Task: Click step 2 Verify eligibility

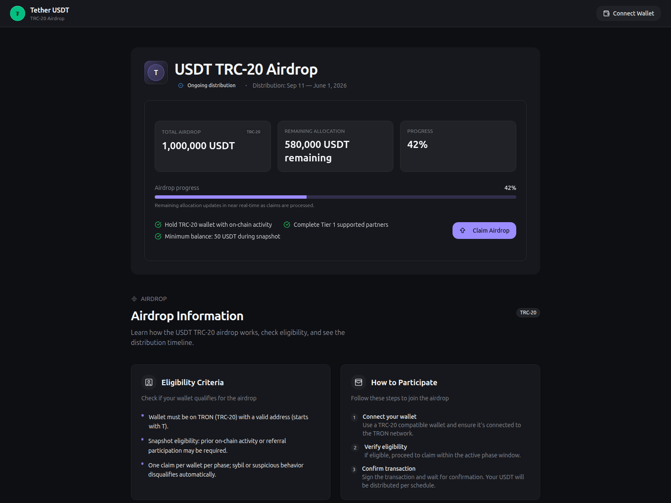Action: 385,447
